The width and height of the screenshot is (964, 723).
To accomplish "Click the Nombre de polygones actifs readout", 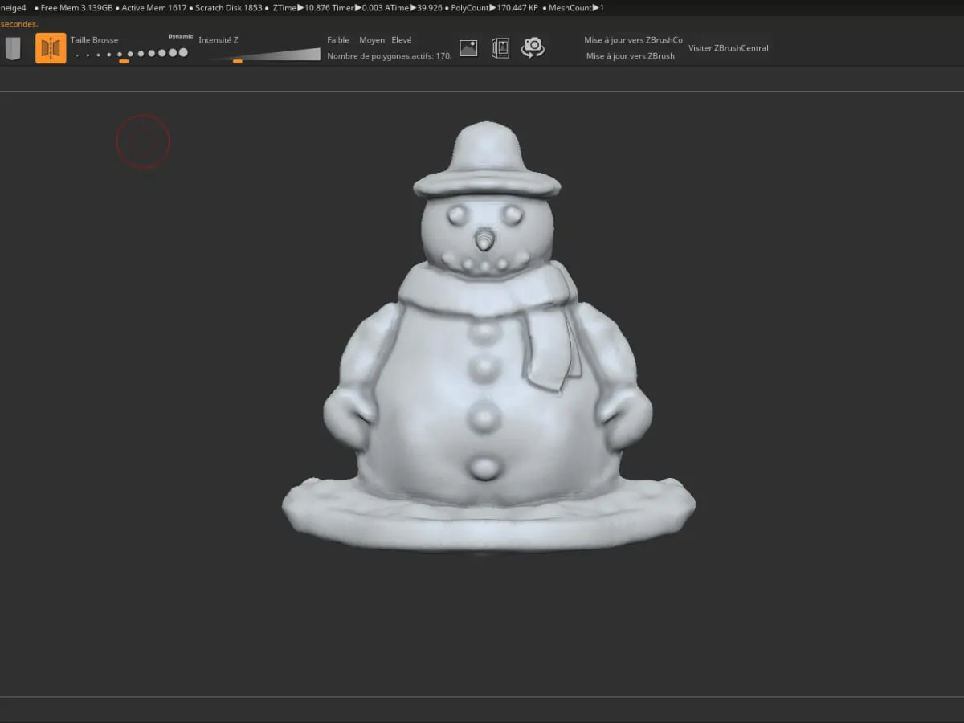I will [389, 56].
